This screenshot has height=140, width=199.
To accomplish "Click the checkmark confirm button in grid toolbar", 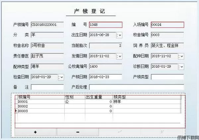I will pyautogui.click(x=120, y=132).
